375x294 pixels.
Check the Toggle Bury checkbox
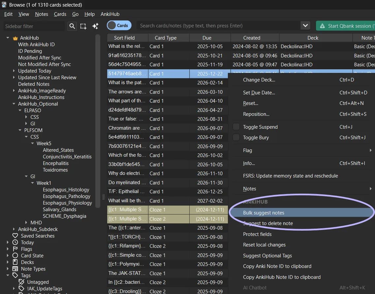click(x=236, y=137)
